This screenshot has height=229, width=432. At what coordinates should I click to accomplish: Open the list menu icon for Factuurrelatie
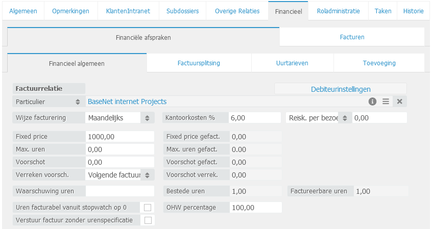(x=386, y=101)
